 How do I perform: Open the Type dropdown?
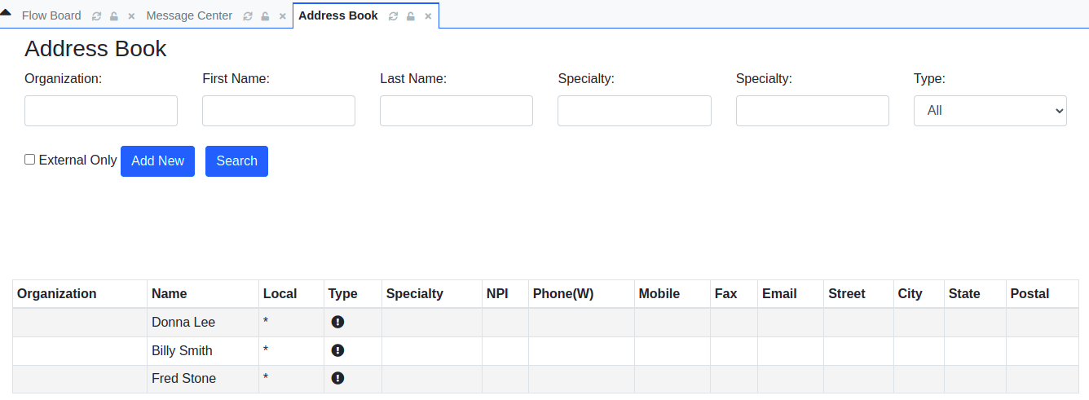pyautogui.click(x=990, y=111)
